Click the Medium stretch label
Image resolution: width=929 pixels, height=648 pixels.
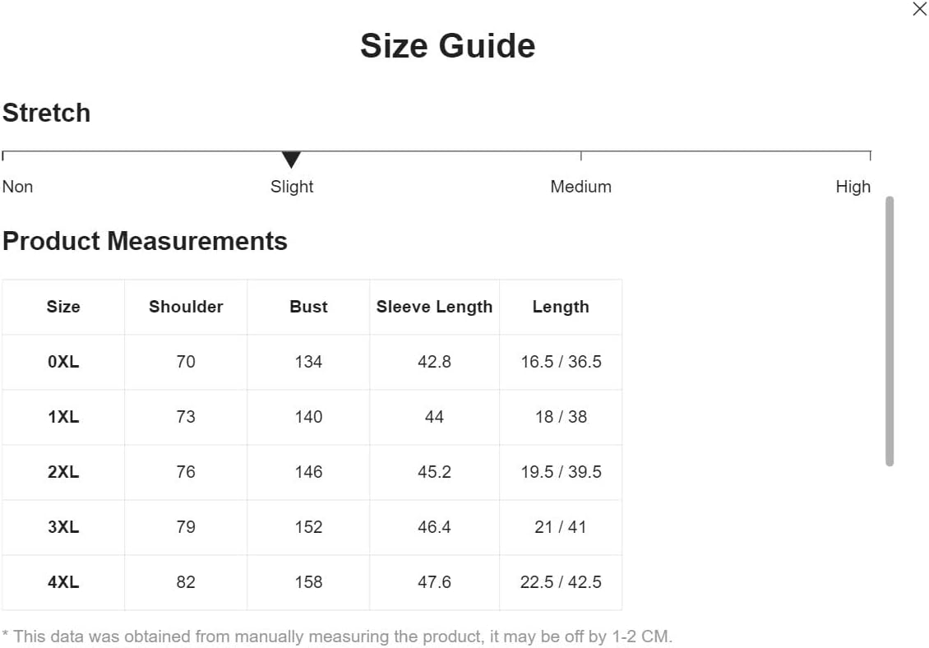pos(580,187)
